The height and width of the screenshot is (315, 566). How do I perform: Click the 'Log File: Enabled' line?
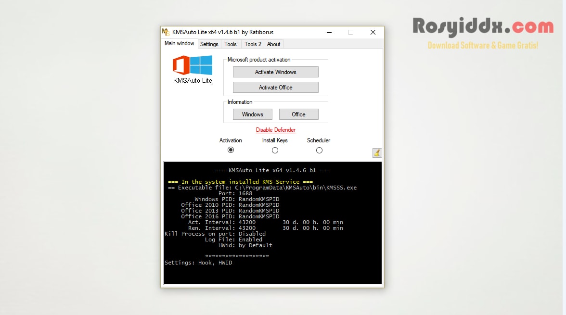[233, 239]
